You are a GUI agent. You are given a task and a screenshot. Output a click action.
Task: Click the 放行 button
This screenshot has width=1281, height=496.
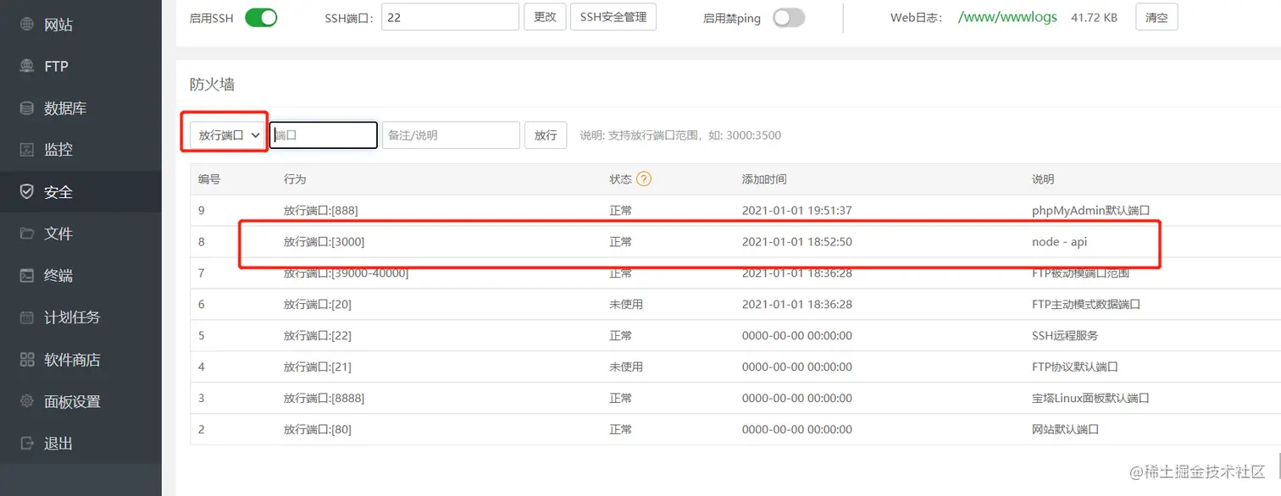click(546, 135)
